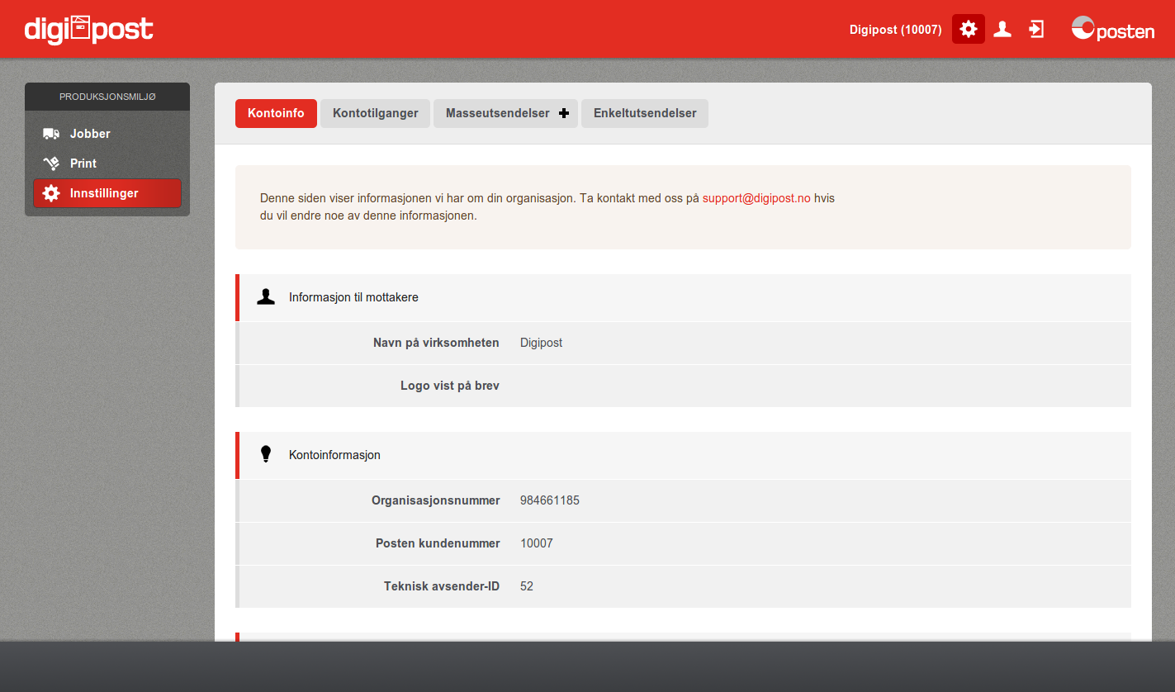Open the Masseutsendelser tab
The height and width of the screenshot is (692, 1175).
[x=505, y=113]
